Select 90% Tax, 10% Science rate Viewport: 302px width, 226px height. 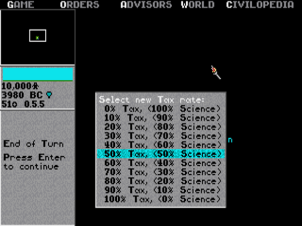pos(161,190)
